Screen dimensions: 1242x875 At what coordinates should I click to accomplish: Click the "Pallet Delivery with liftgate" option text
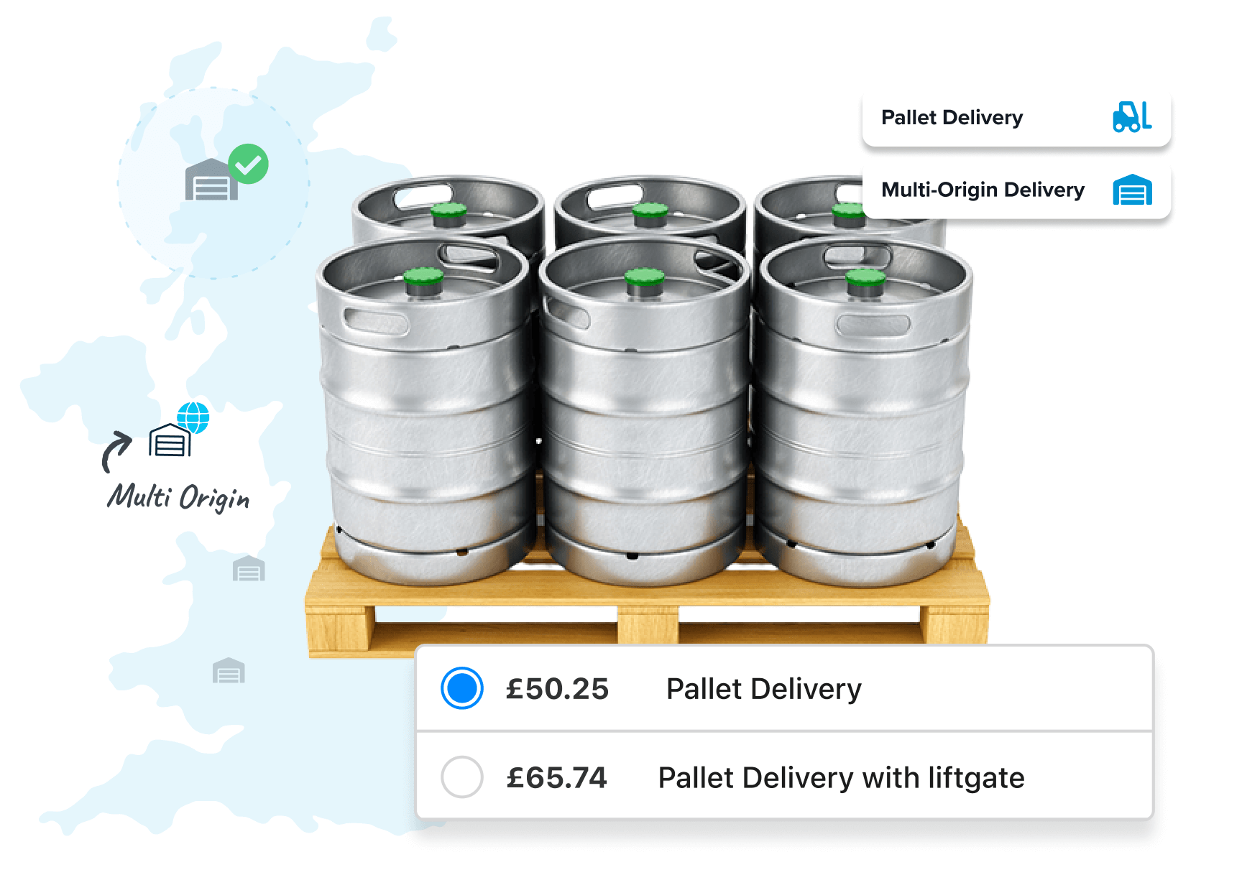(x=841, y=778)
